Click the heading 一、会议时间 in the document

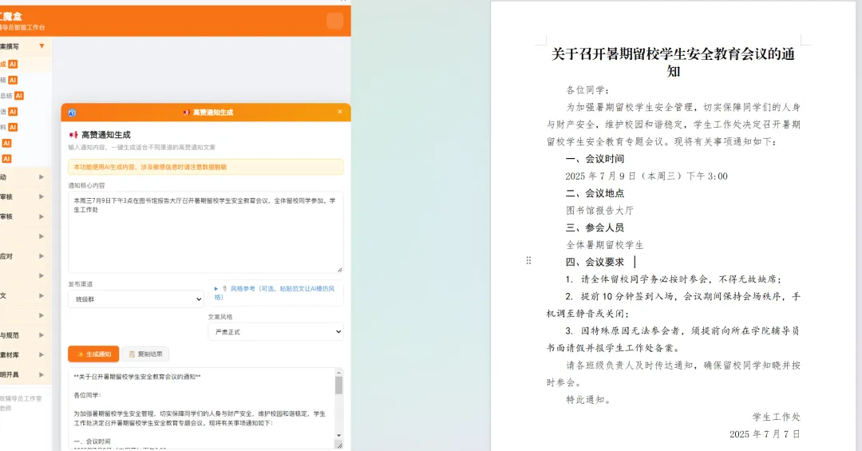[x=595, y=159]
